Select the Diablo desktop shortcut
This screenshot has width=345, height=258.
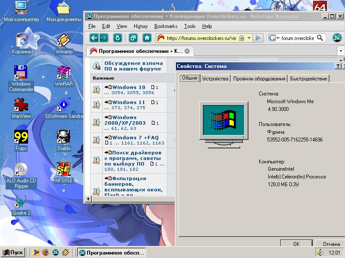point(64,140)
